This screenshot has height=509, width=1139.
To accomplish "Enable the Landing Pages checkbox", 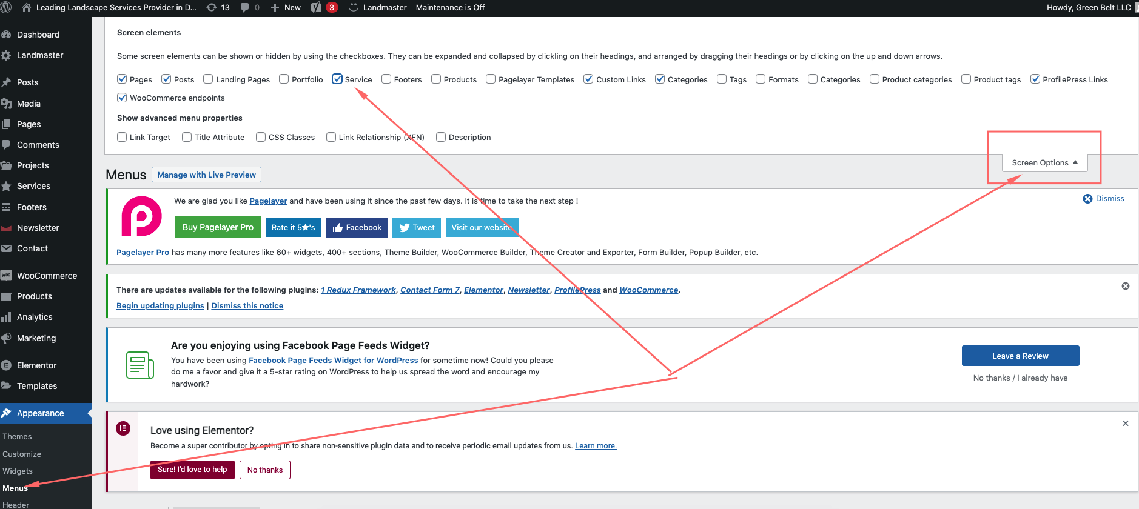I will tap(208, 79).
